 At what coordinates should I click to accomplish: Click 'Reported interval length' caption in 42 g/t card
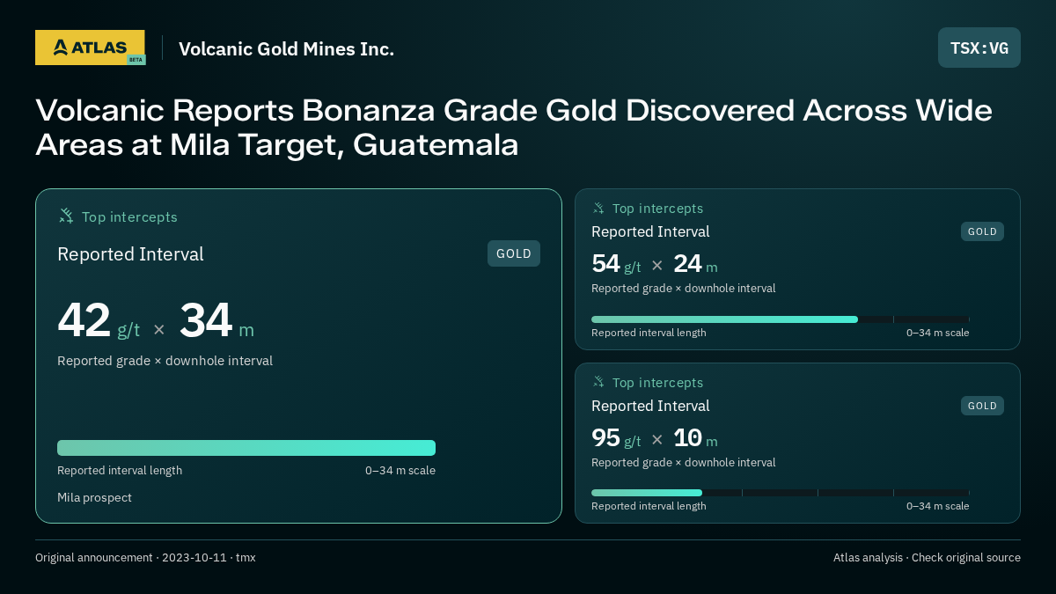click(x=120, y=470)
